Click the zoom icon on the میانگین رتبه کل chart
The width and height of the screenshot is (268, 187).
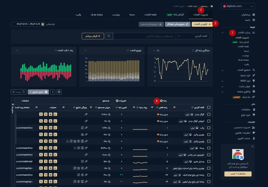tap(154, 50)
